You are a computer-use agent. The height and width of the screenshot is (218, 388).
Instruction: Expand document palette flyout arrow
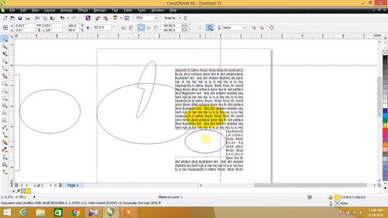click(x=13, y=191)
